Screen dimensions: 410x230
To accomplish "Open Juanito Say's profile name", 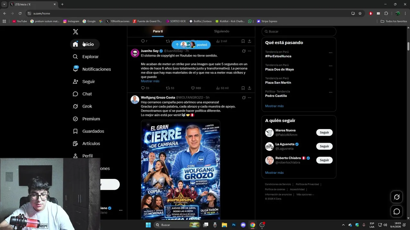I will [x=150, y=51].
